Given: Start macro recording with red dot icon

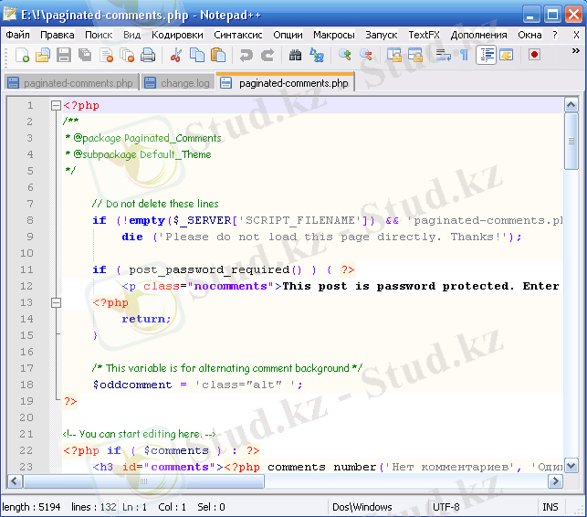Looking at the screenshot, I should [534, 56].
